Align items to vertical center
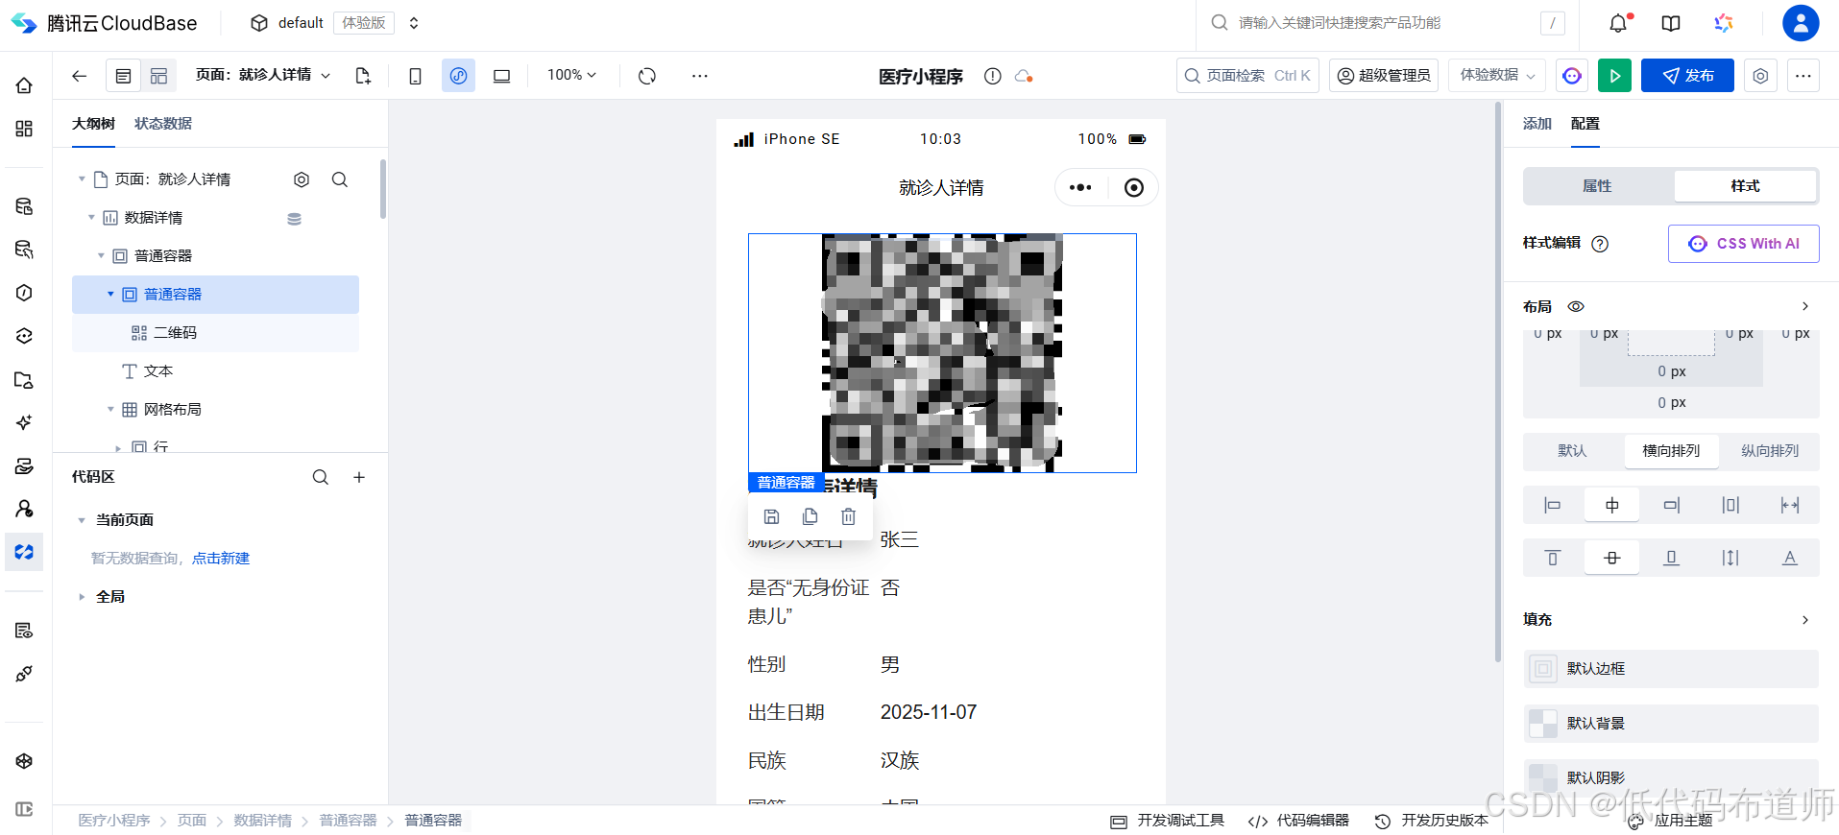 [1612, 558]
